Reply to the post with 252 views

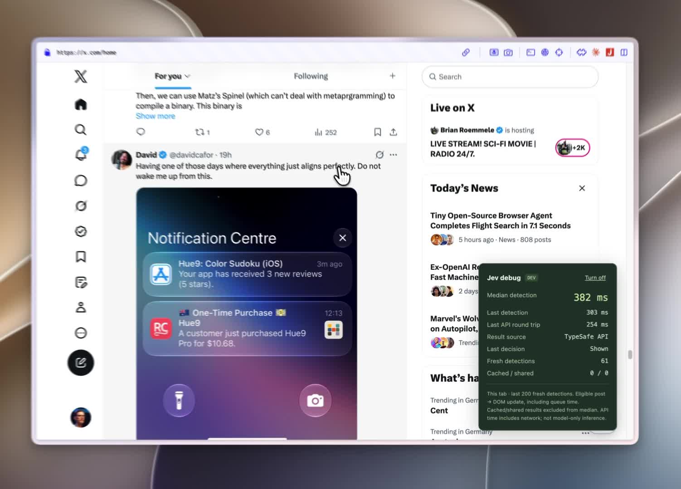point(141,132)
